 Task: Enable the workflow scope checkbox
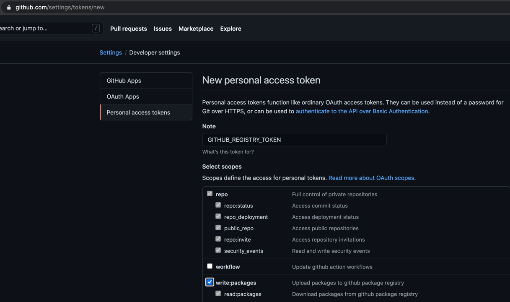pyautogui.click(x=210, y=266)
